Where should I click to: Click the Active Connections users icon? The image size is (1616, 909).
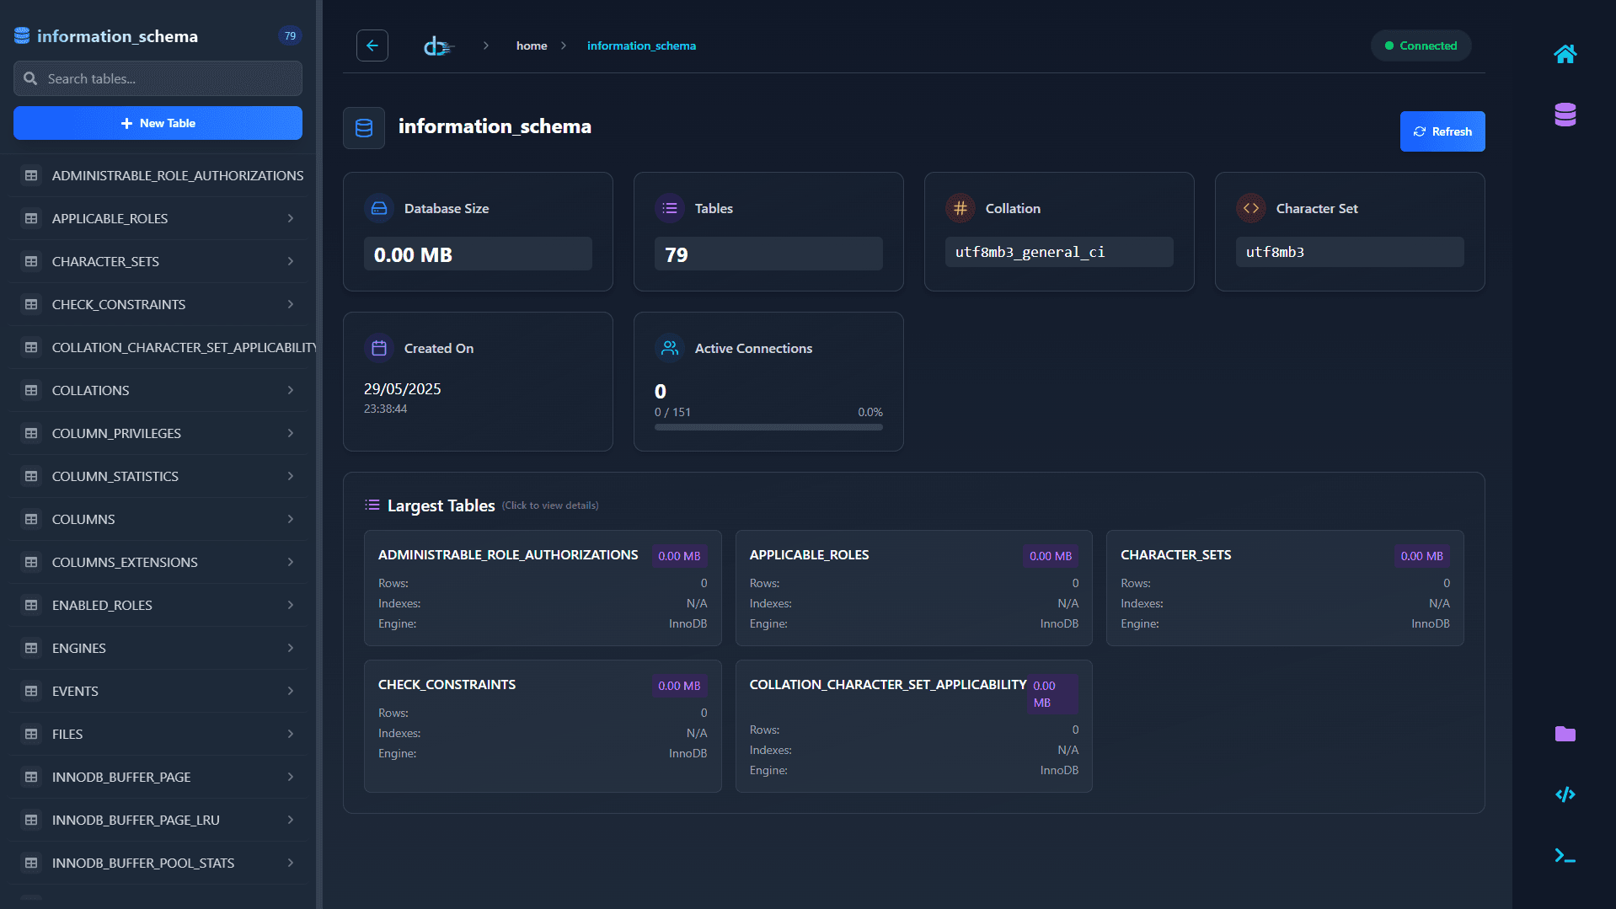click(x=670, y=348)
